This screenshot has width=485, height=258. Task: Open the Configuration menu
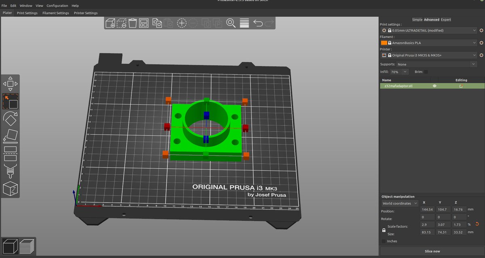click(57, 6)
